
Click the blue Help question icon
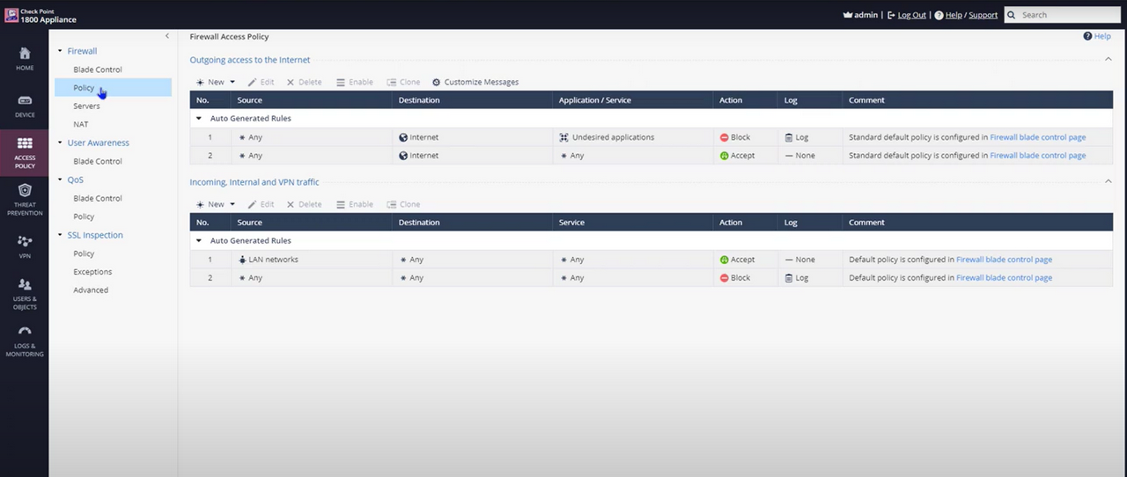pyautogui.click(x=1087, y=36)
